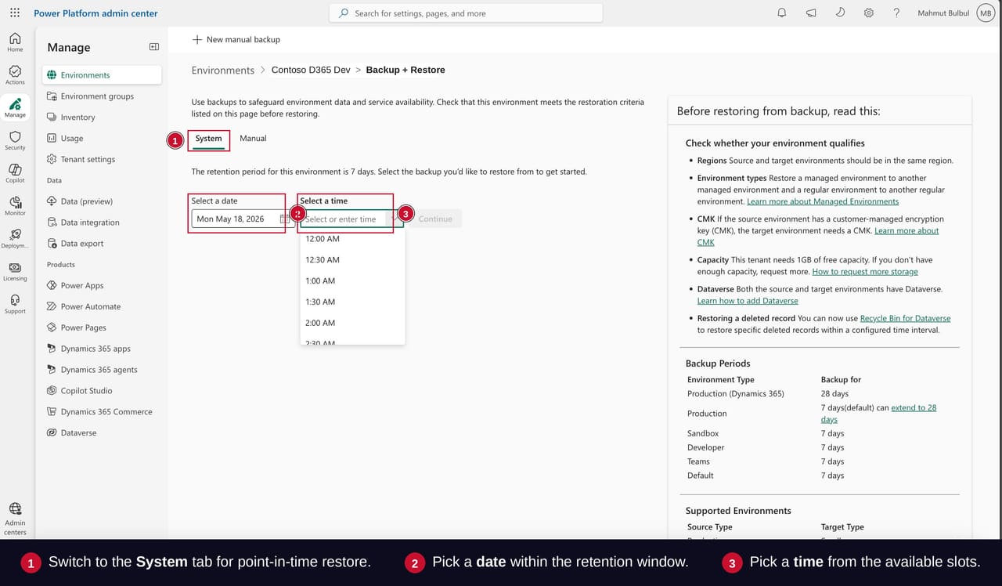Screen dimensions: 1002x586
Task: Click the Select a date field
Action: 242,219
